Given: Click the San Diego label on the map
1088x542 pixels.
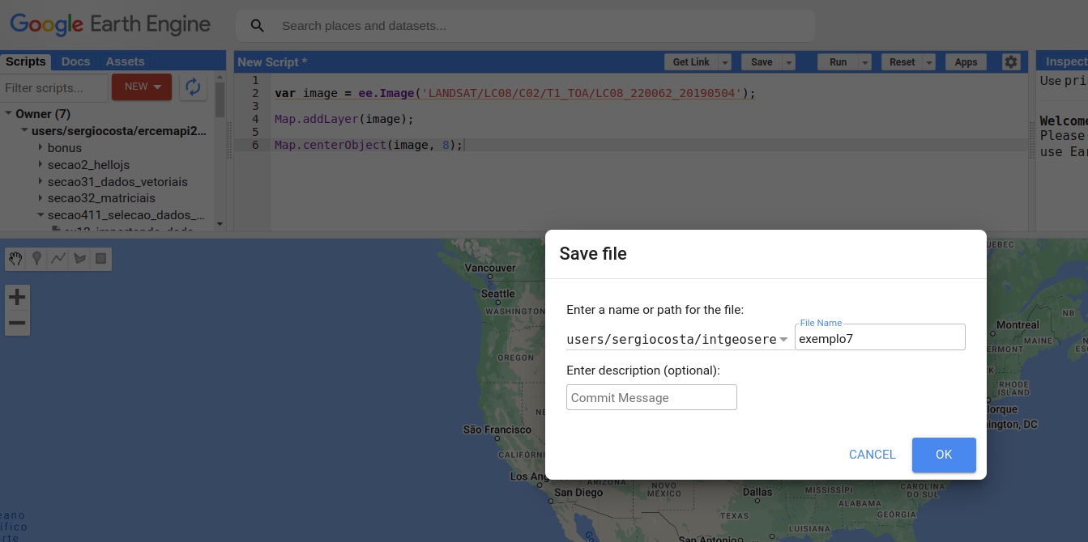Looking at the screenshot, I should pyautogui.click(x=578, y=493).
